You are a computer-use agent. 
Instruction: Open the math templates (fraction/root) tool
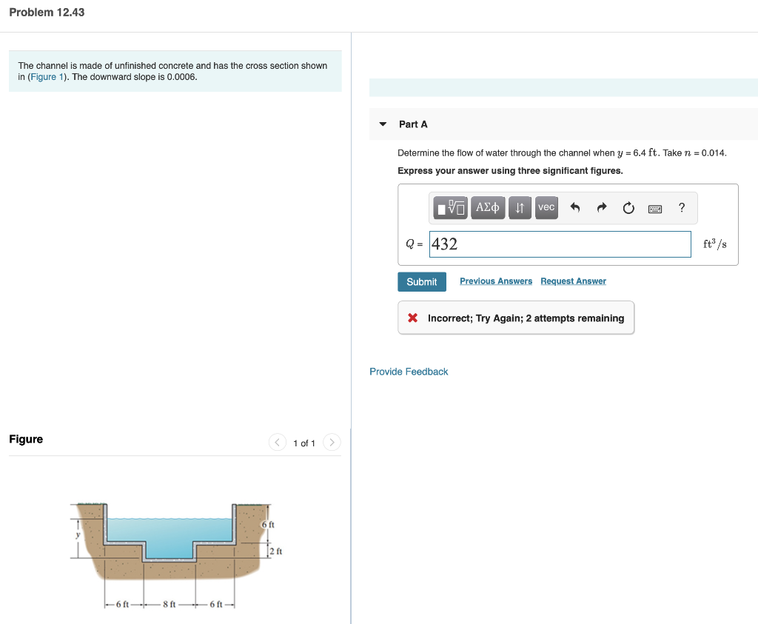pos(450,208)
